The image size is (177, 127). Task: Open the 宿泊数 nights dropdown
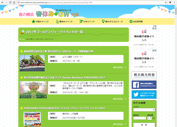coord(150,118)
